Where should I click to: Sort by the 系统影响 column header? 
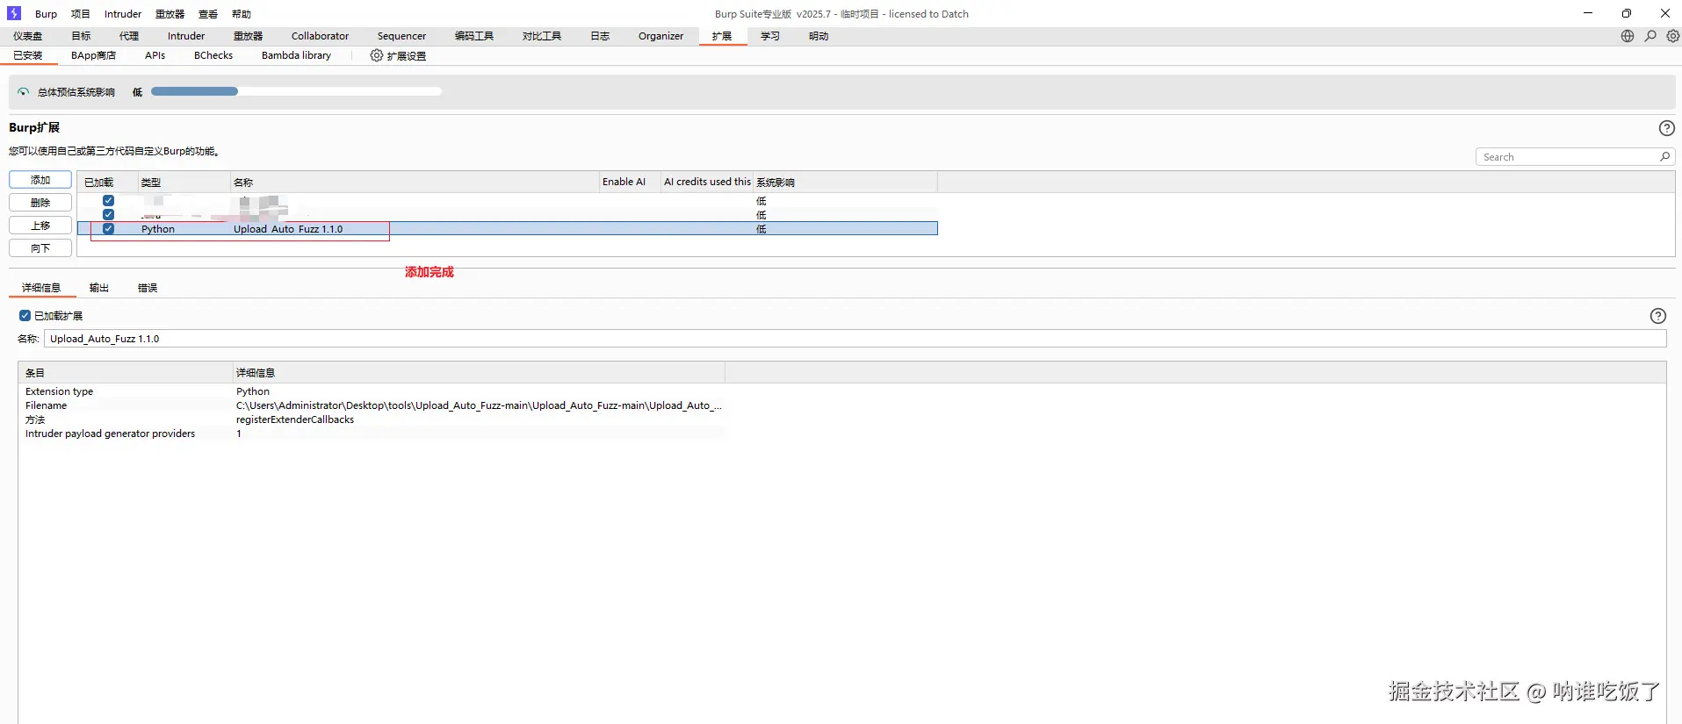(x=845, y=183)
